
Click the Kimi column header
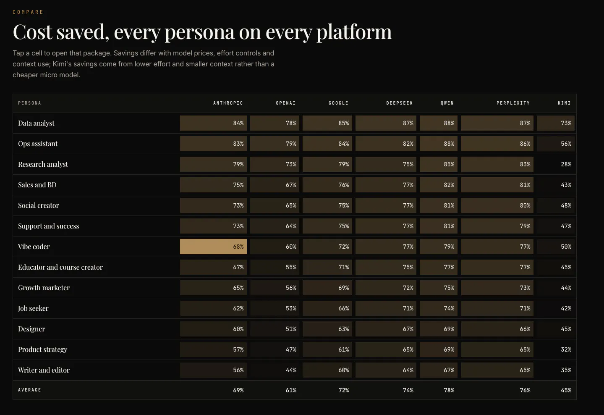564,103
